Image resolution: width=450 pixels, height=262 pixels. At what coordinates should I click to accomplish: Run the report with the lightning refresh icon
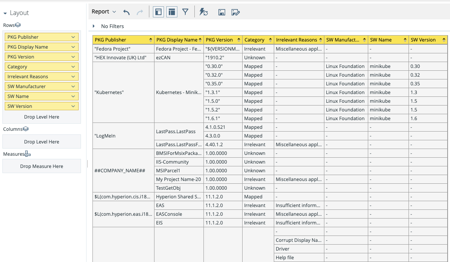(x=204, y=12)
